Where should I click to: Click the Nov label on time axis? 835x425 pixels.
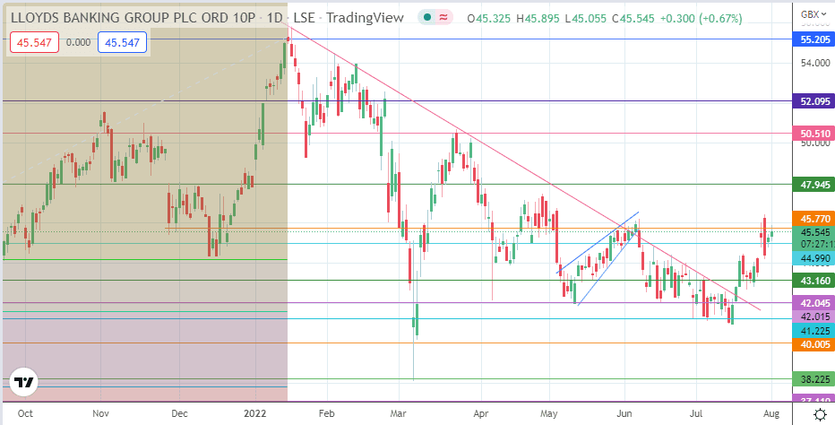(100, 413)
